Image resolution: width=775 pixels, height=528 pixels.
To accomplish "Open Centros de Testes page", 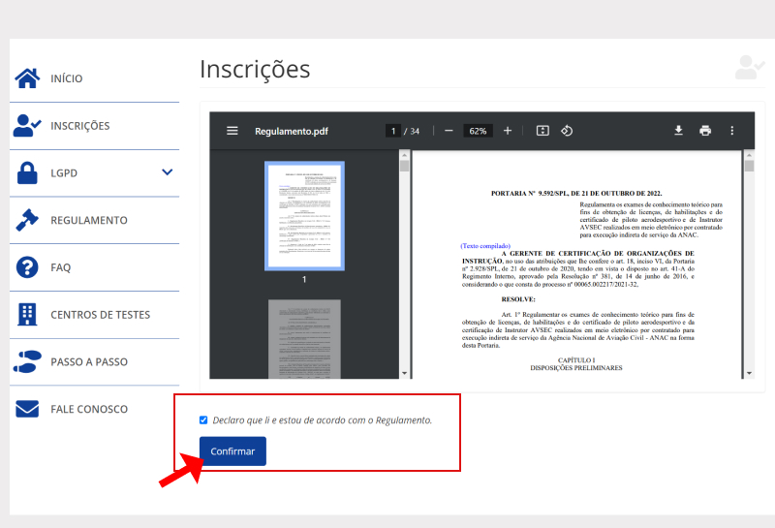I will click(100, 315).
